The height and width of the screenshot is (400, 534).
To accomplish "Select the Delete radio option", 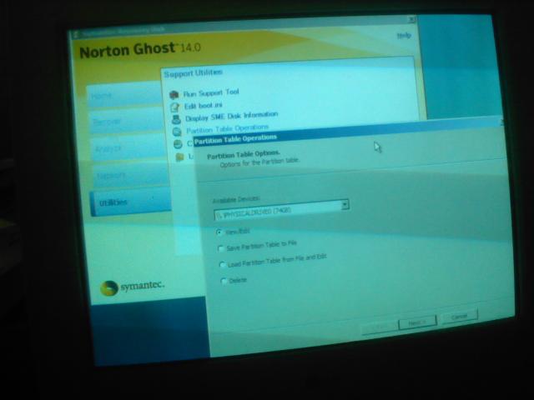I will tap(224, 281).
